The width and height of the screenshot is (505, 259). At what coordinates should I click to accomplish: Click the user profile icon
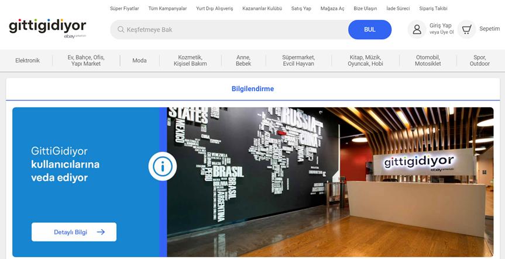[417, 30]
